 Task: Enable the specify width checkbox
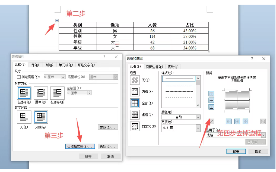pos(19,77)
